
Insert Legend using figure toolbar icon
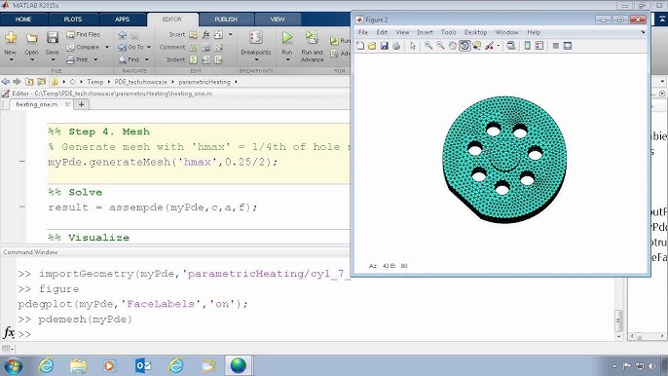pos(539,46)
